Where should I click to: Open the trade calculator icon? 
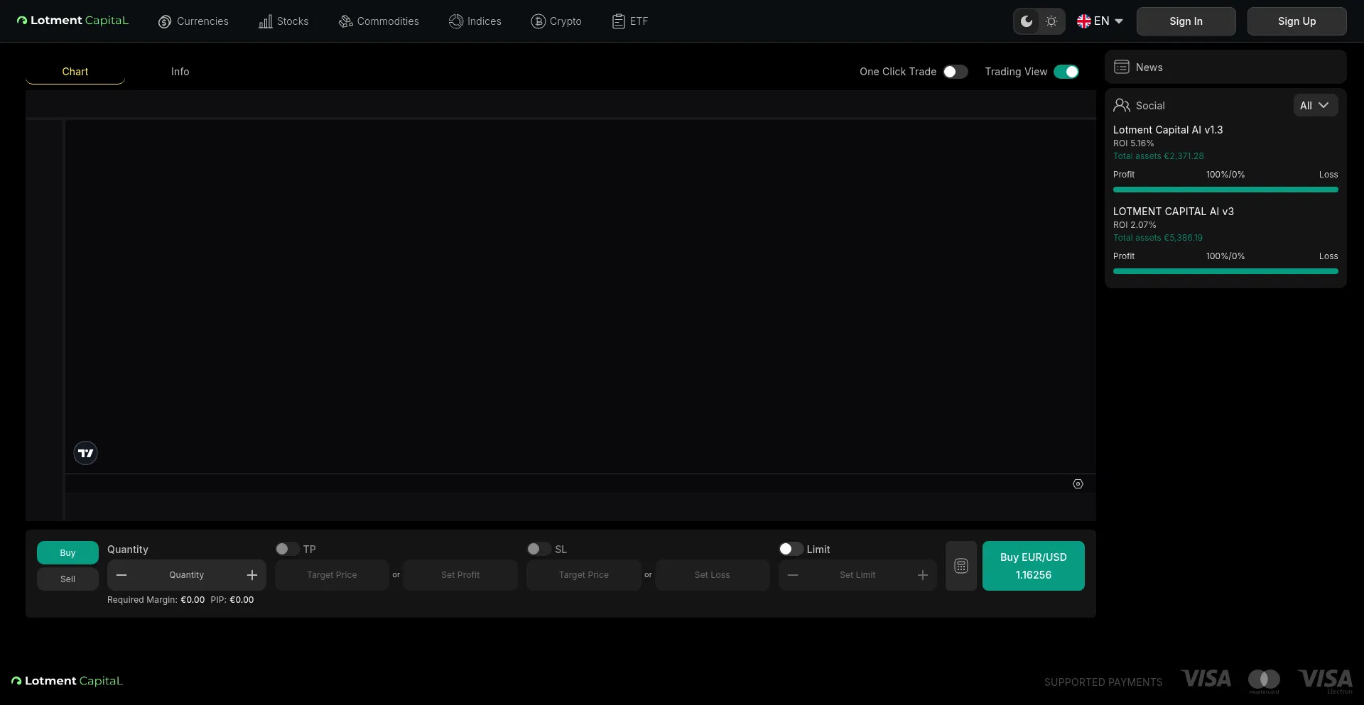click(x=960, y=566)
